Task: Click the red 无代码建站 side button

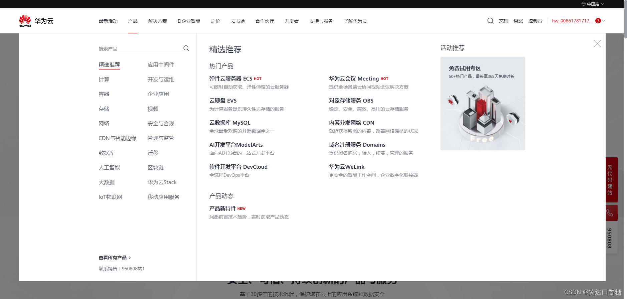Action: point(611,180)
